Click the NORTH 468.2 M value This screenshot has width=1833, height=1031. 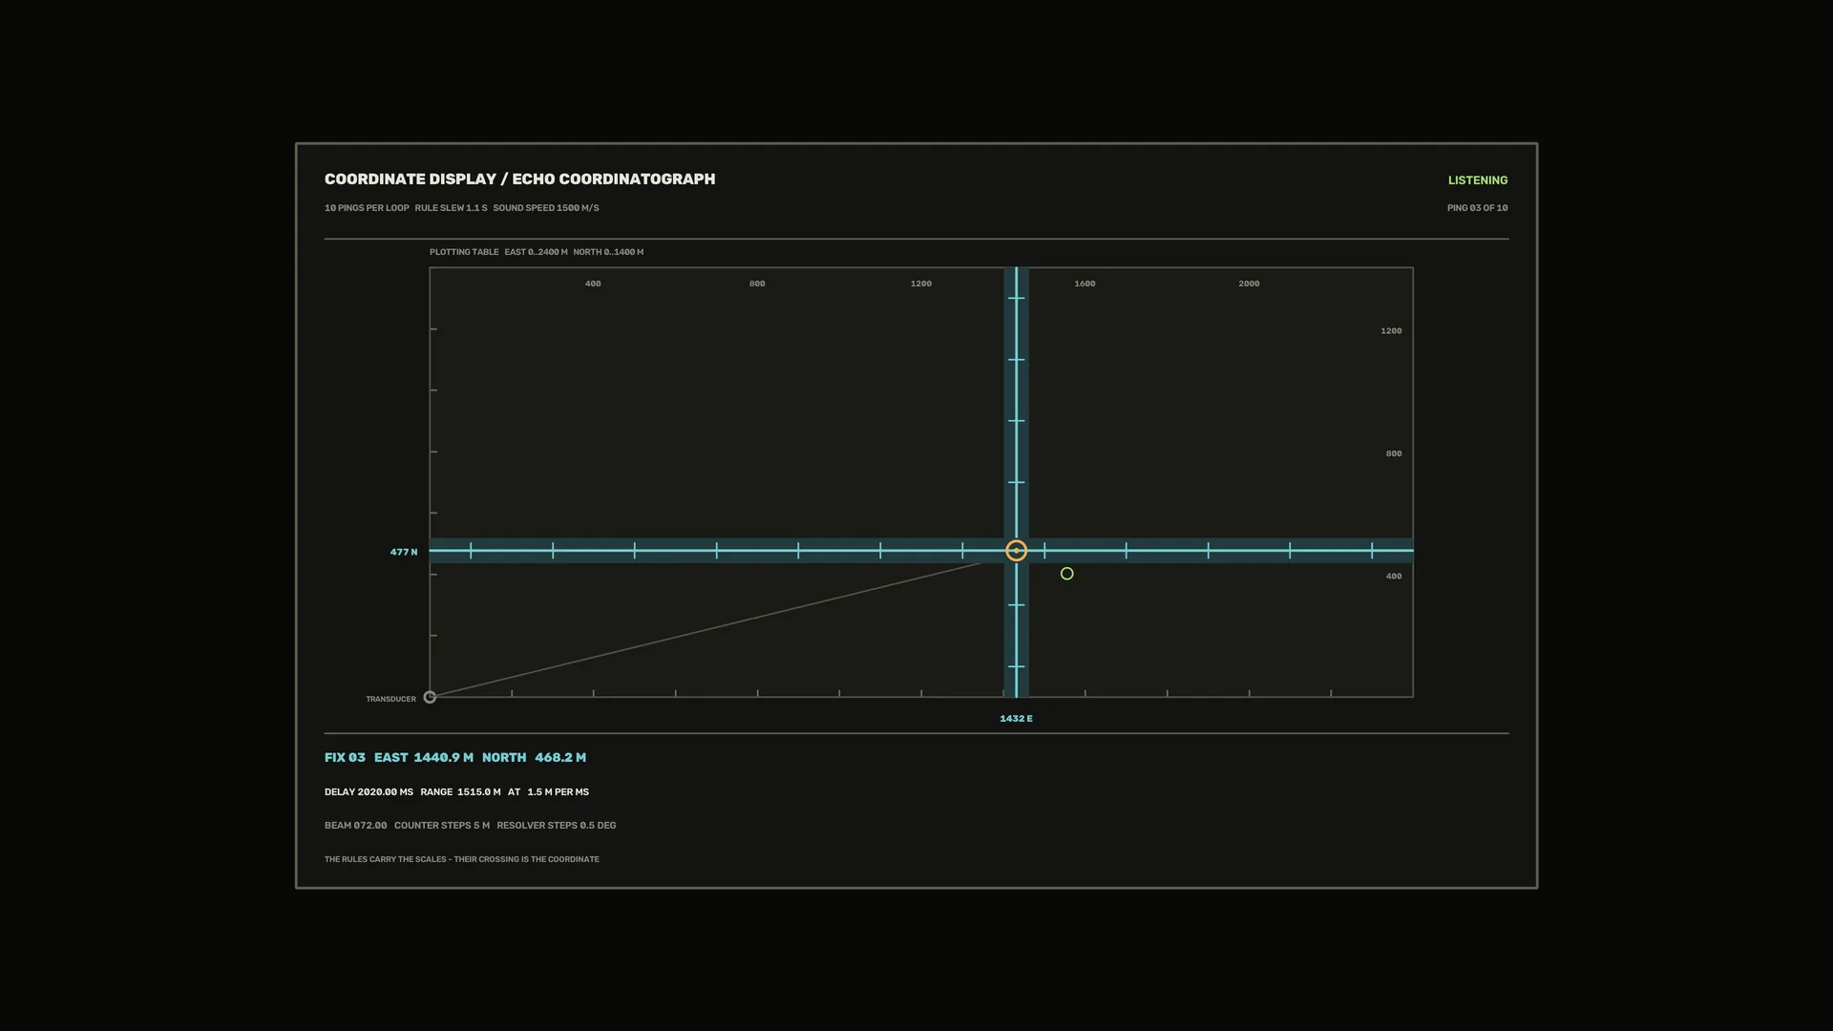(x=534, y=757)
